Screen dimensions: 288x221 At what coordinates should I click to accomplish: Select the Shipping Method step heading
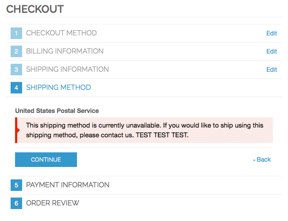[x=58, y=88]
